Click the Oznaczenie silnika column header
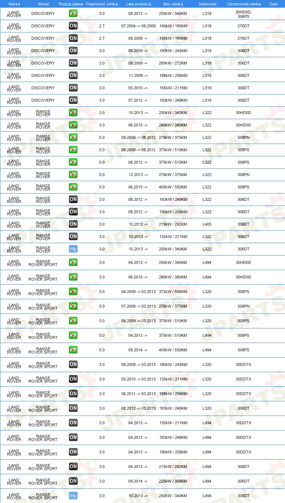 pyautogui.click(x=244, y=4)
